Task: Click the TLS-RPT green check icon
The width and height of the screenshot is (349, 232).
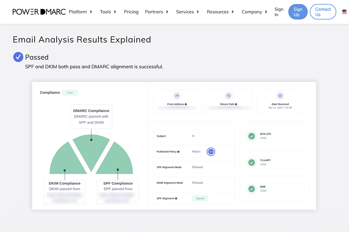Action: coord(252,162)
